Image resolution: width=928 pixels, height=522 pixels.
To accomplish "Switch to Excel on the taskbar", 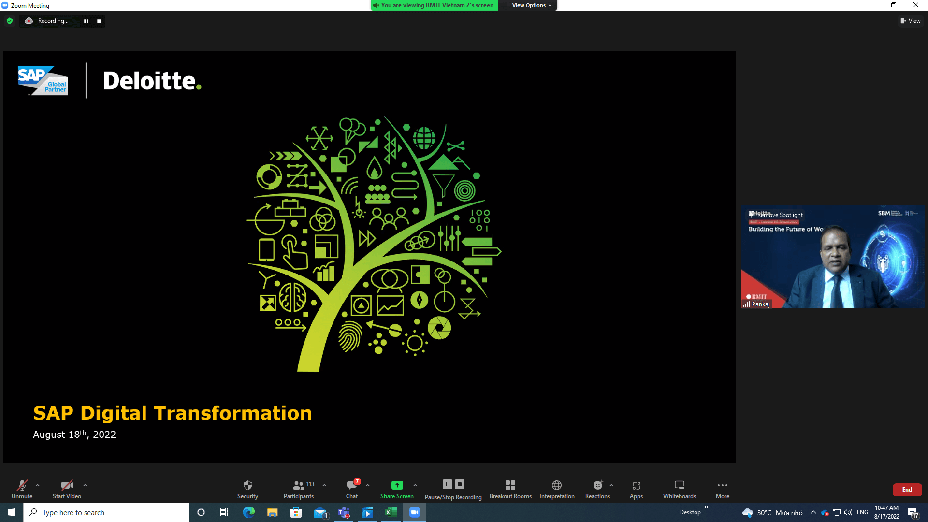I will [x=391, y=512].
